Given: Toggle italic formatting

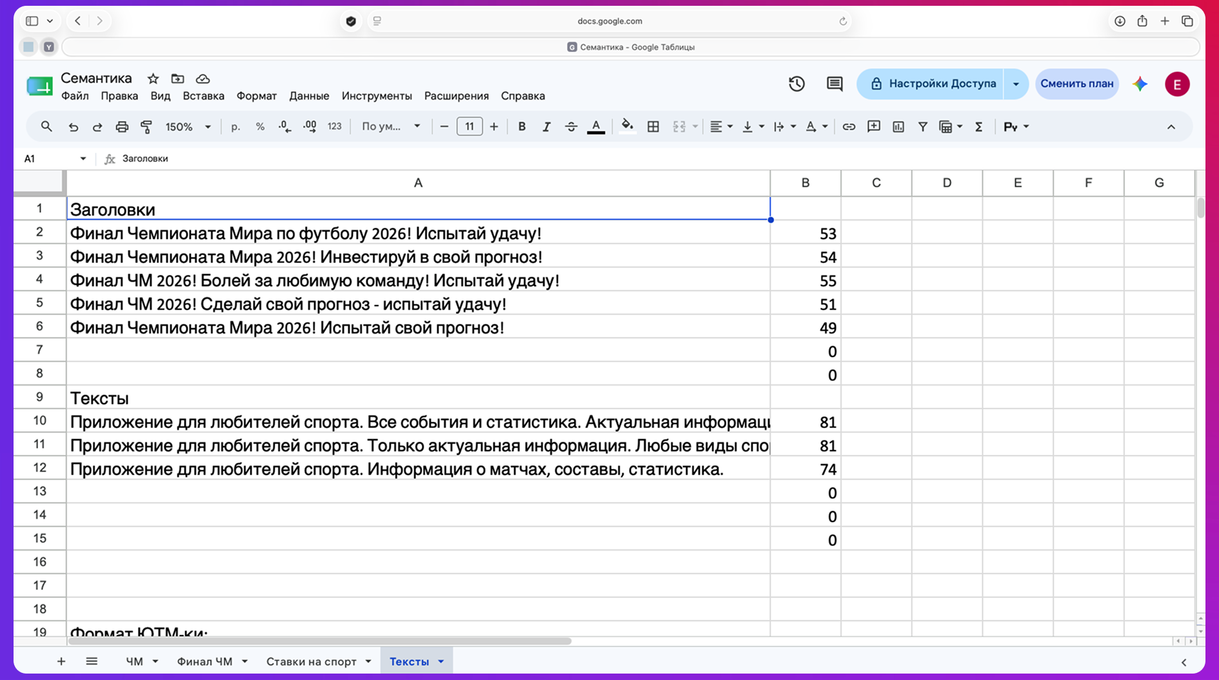Looking at the screenshot, I should (546, 127).
